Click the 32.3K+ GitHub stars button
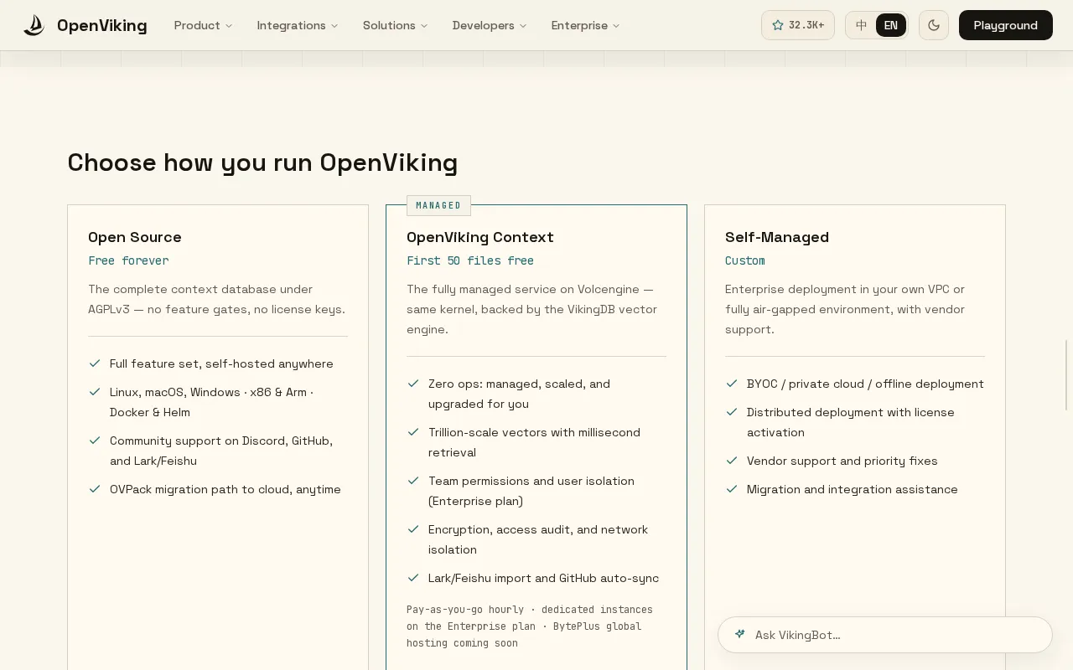This screenshot has height=670, width=1073. [798, 25]
